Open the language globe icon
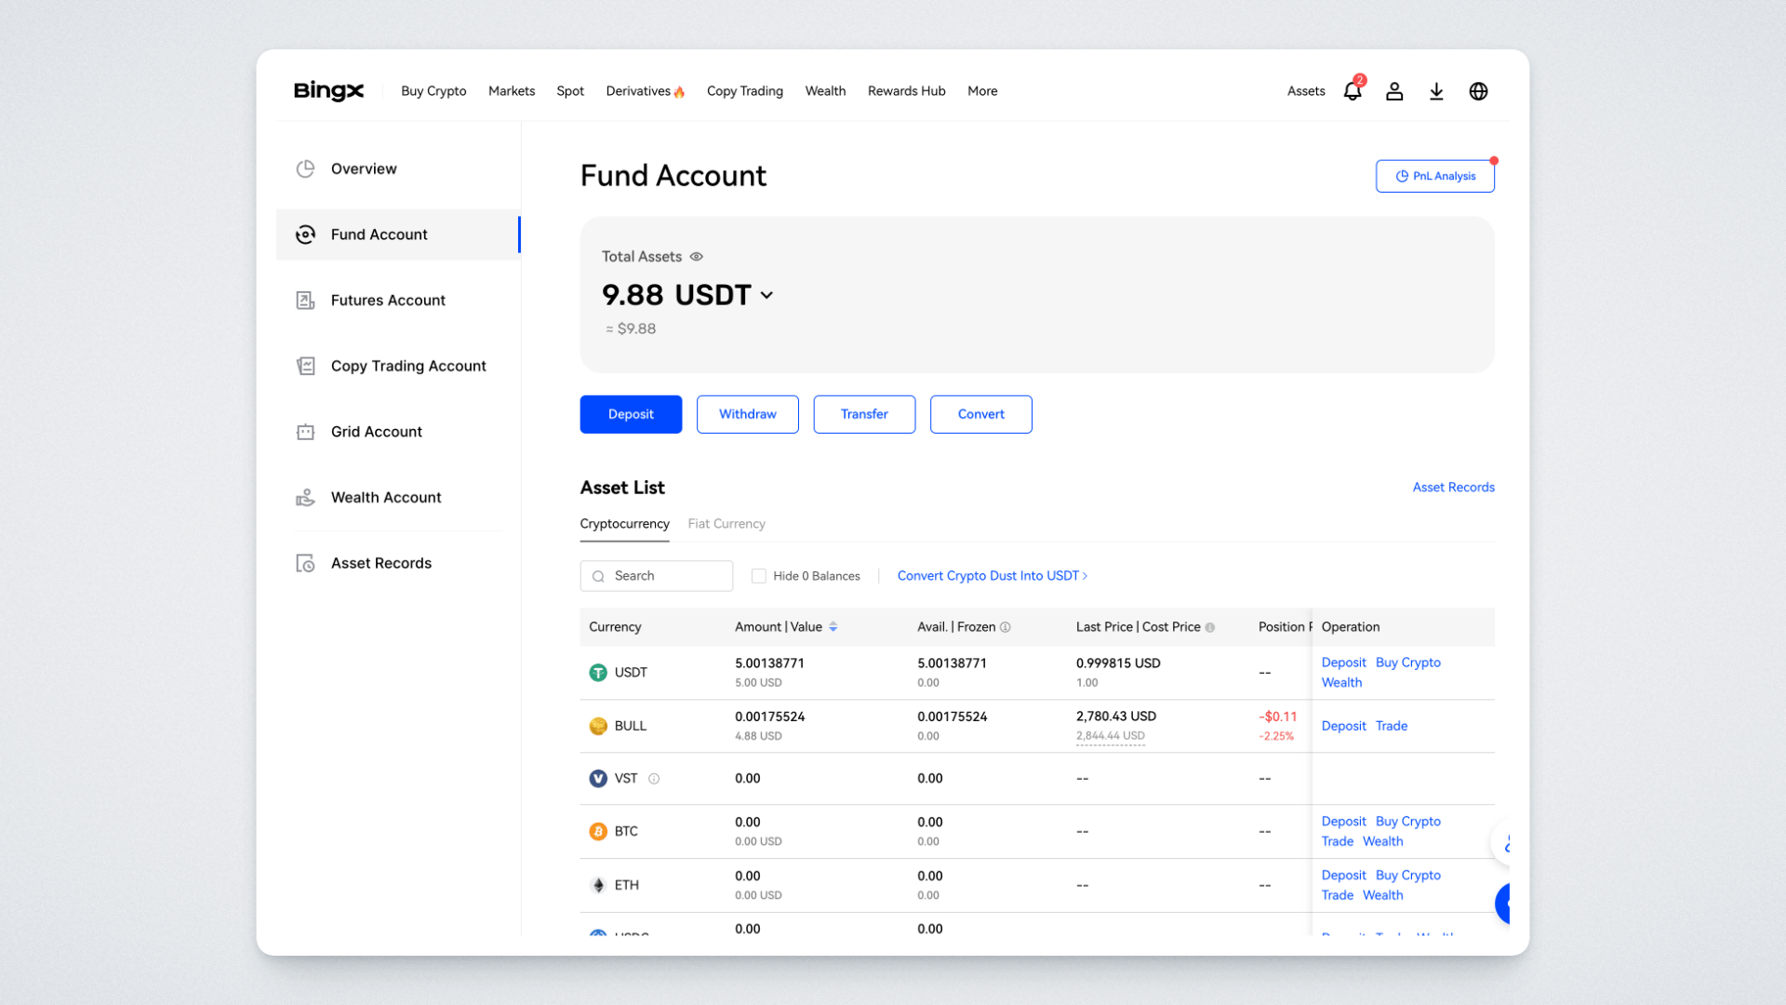 point(1478,91)
